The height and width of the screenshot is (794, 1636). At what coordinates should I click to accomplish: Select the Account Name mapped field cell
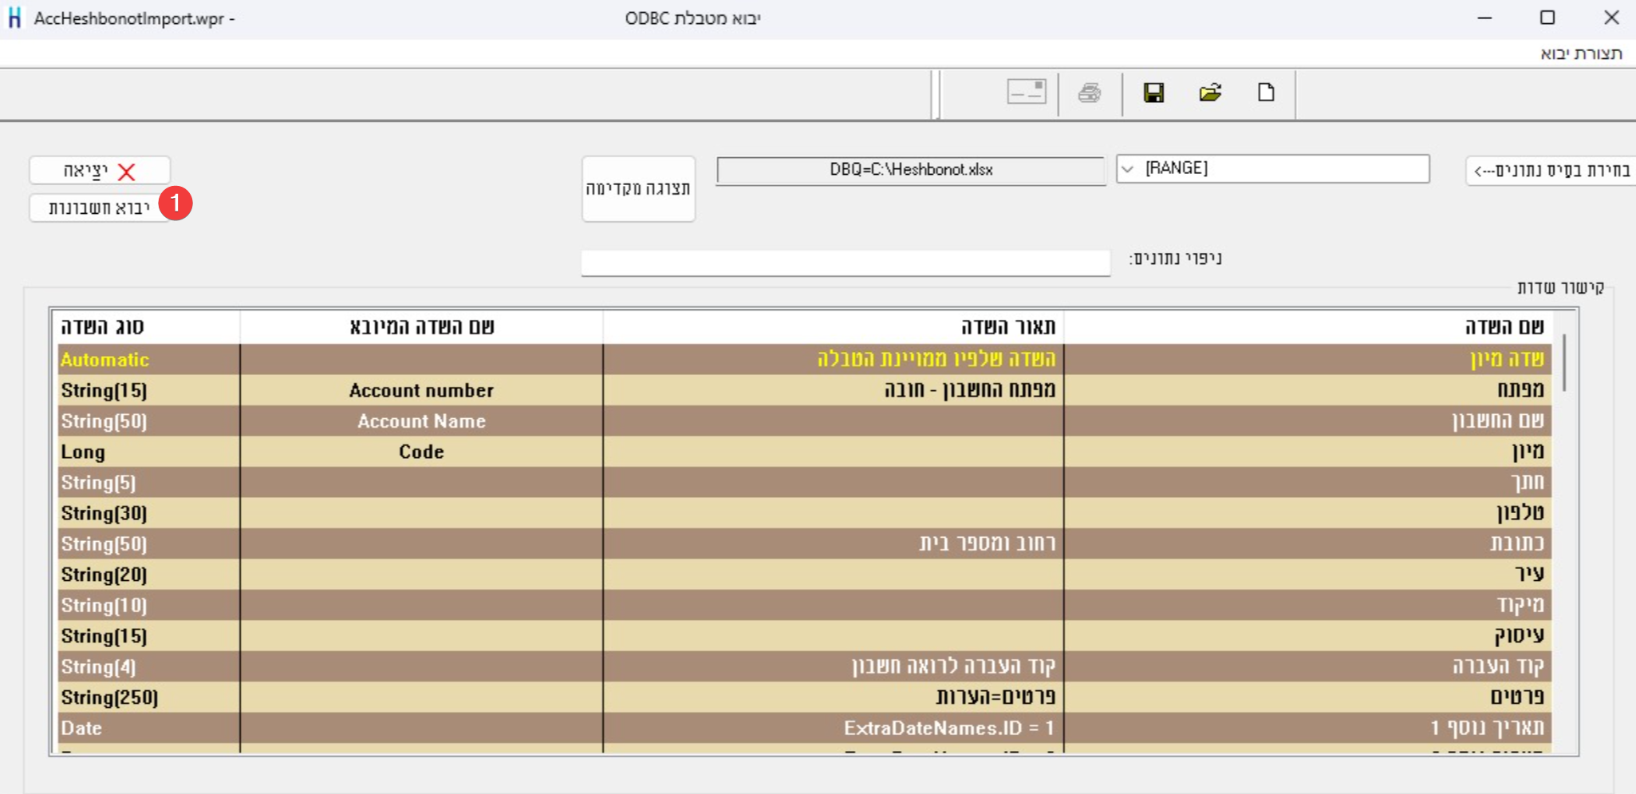421,421
